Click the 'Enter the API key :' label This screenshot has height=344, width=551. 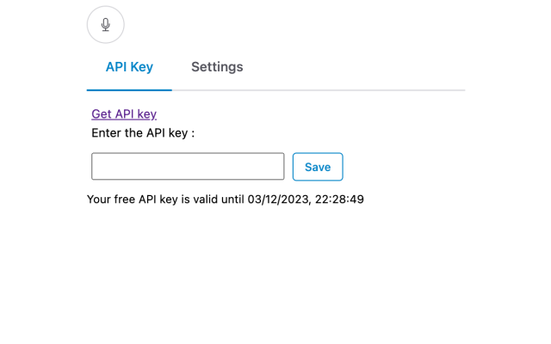(x=143, y=133)
